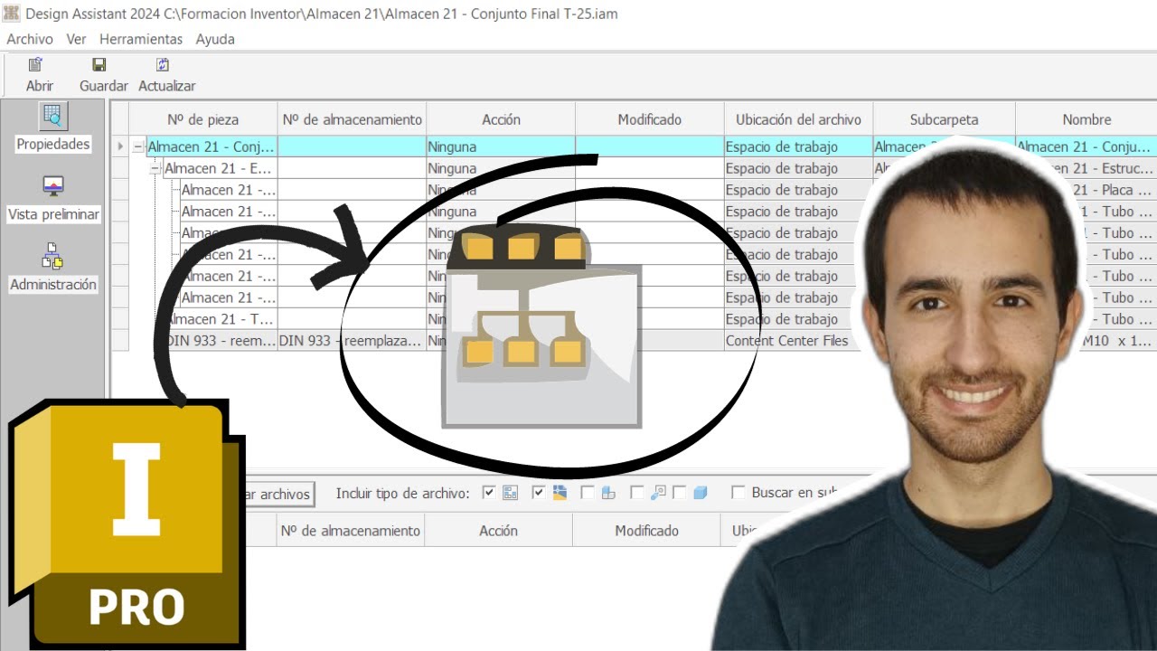The image size is (1157, 651).
Task: Click the blue part-block file type icon
Action: click(608, 493)
